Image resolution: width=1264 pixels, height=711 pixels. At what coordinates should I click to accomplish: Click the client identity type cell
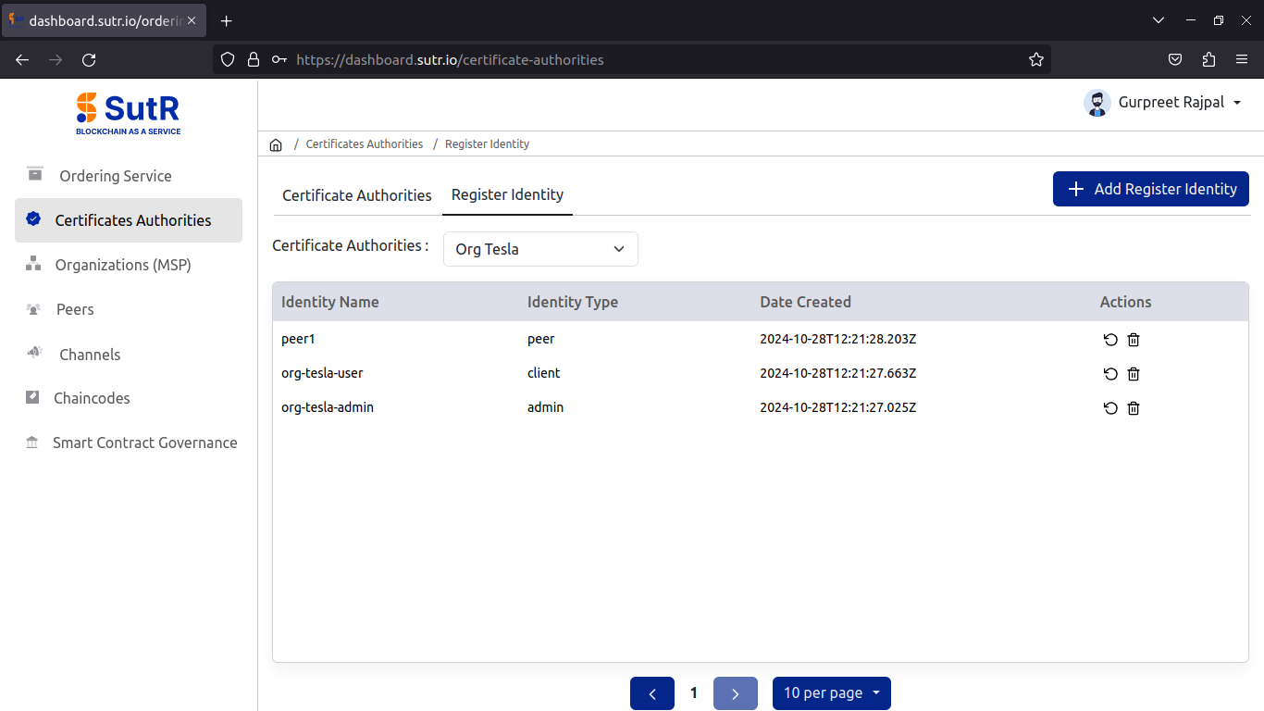pos(544,373)
